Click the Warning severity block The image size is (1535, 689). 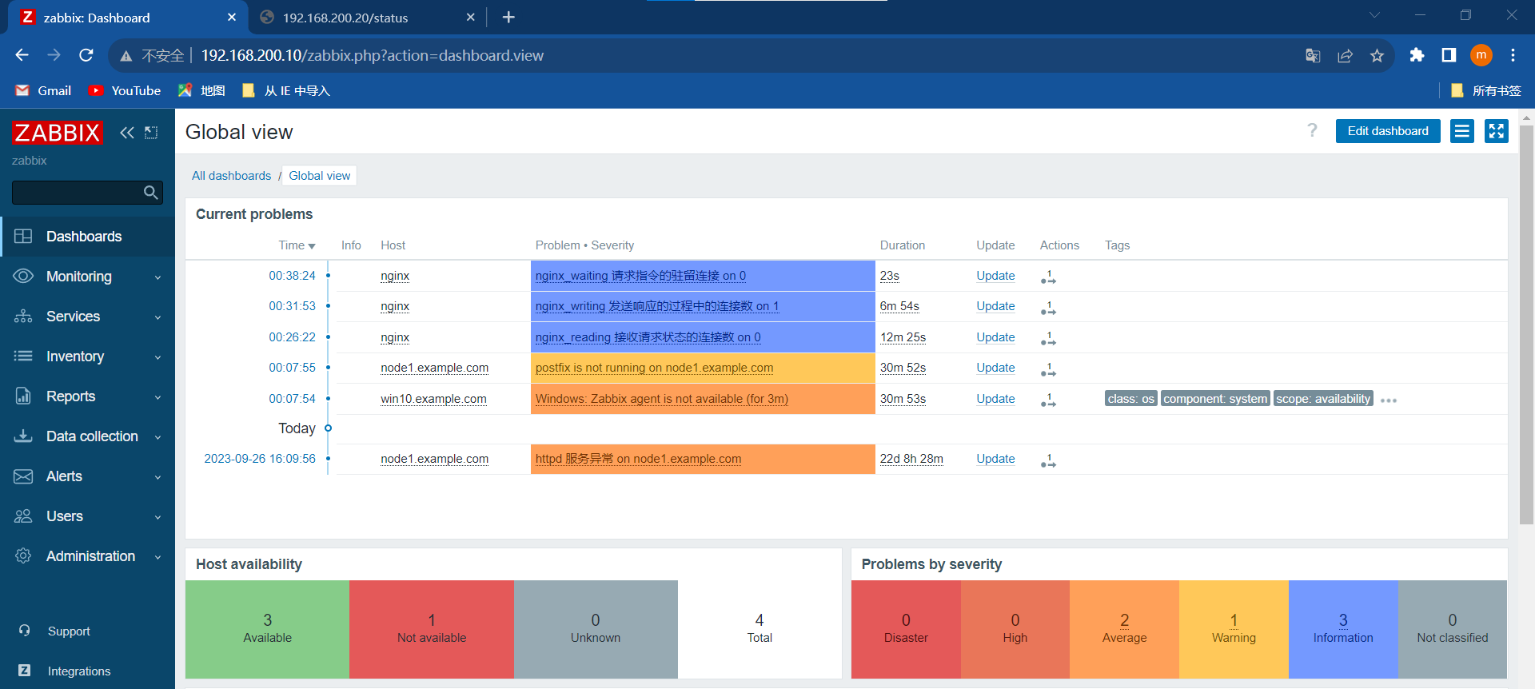pyautogui.click(x=1234, y=629)
